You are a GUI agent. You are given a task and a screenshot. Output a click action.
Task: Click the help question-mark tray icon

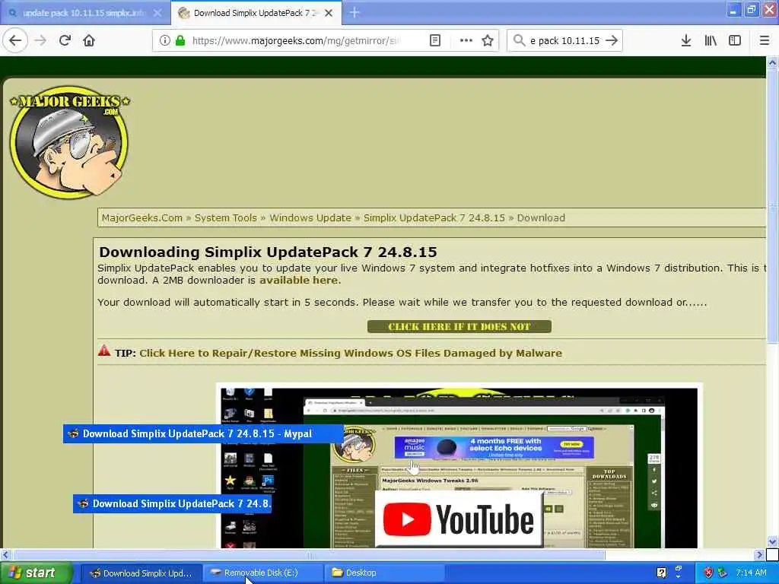tap(661, 573)
